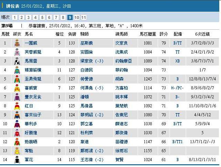221x167 pixels.
Task: Switch to race number 1 tab
Action: click(15, 18)
